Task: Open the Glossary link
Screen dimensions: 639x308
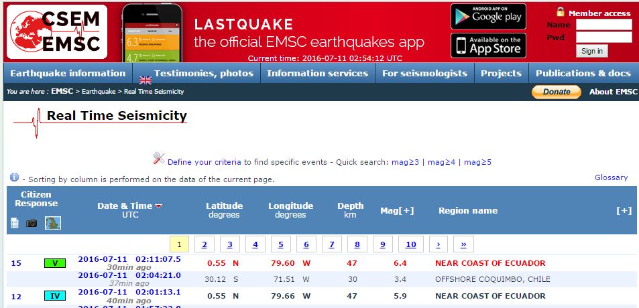Action: [x=611, y=177]
